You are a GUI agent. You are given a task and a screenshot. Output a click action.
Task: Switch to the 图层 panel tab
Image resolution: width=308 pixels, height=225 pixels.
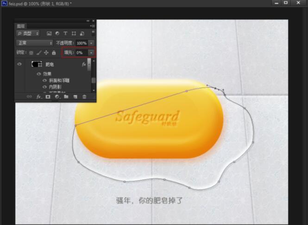[x=21, y=26]
